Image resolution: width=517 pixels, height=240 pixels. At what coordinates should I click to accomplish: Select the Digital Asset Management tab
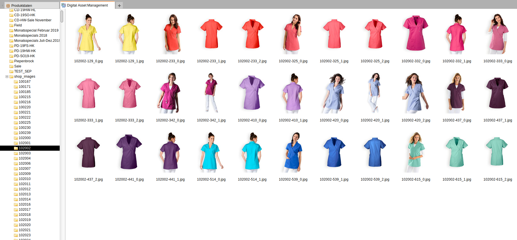point(87,5)
